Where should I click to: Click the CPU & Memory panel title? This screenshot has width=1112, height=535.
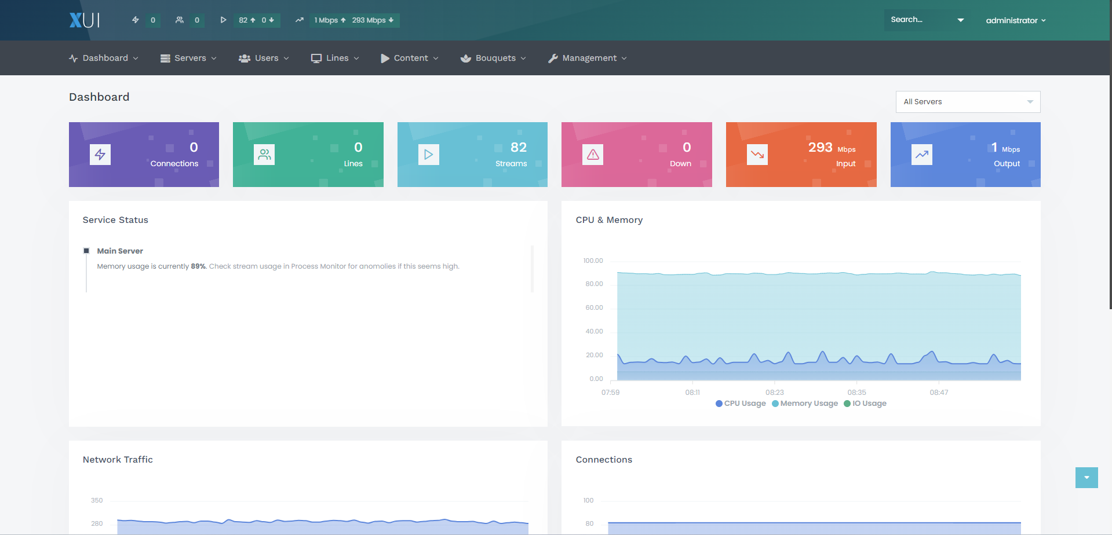[x=609, y=220]
